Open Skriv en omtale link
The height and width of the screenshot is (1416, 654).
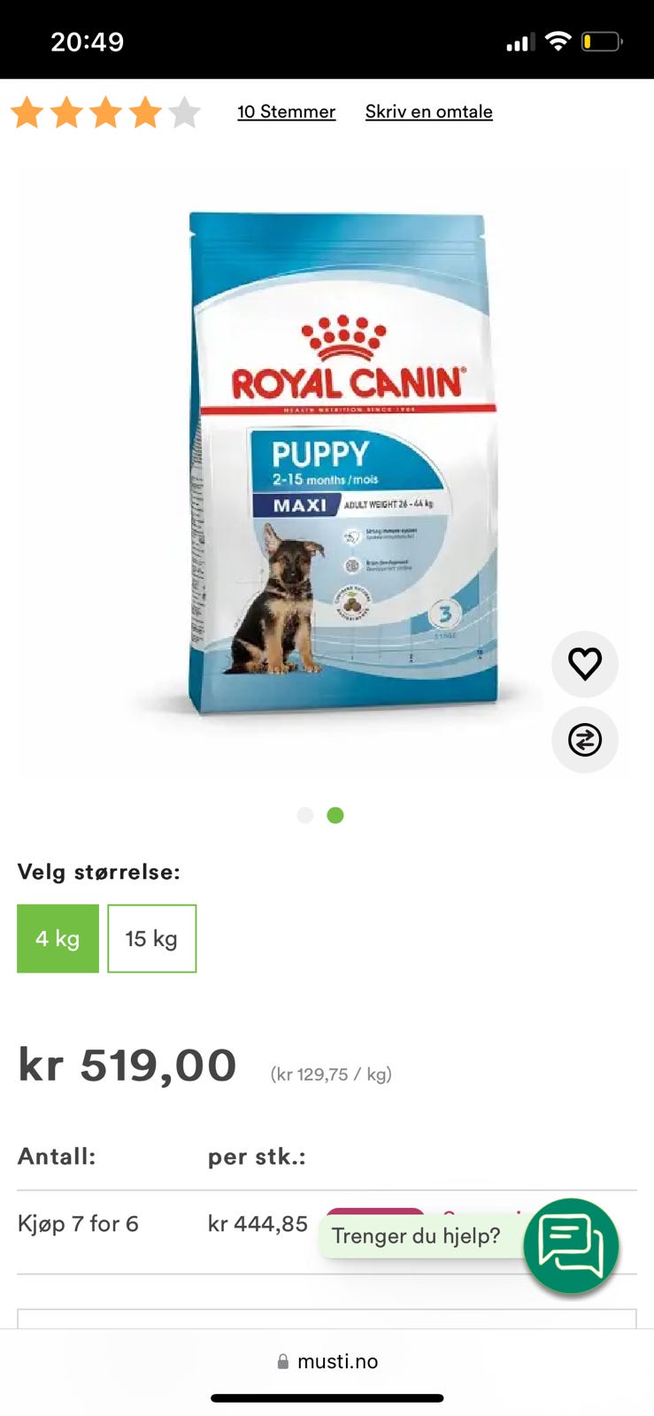click(x=429, y=112)
